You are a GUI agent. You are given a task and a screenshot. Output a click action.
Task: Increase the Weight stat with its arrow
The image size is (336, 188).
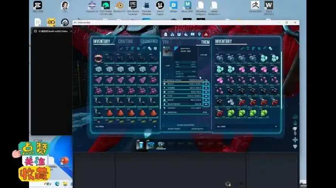pyautogui.click(x=206, y=100)
